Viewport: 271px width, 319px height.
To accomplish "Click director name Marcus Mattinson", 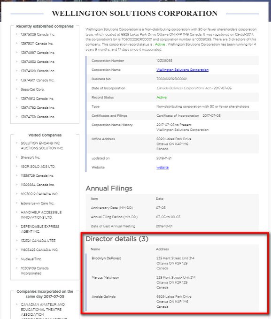I will pyautogui.click(x=105, y=277).
